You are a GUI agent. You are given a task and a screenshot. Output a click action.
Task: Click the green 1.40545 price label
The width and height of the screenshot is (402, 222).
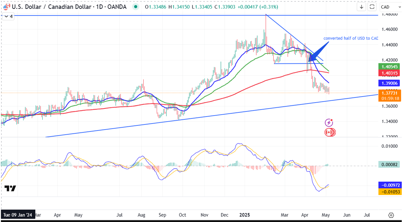click(389, 66)
